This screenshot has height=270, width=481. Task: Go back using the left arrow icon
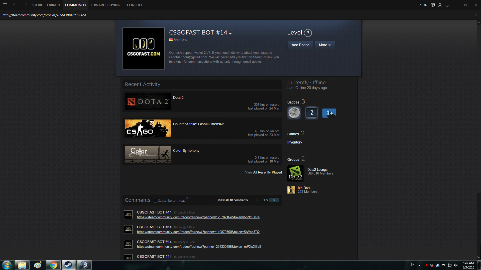pyautogui.click(x=15, y=5)
